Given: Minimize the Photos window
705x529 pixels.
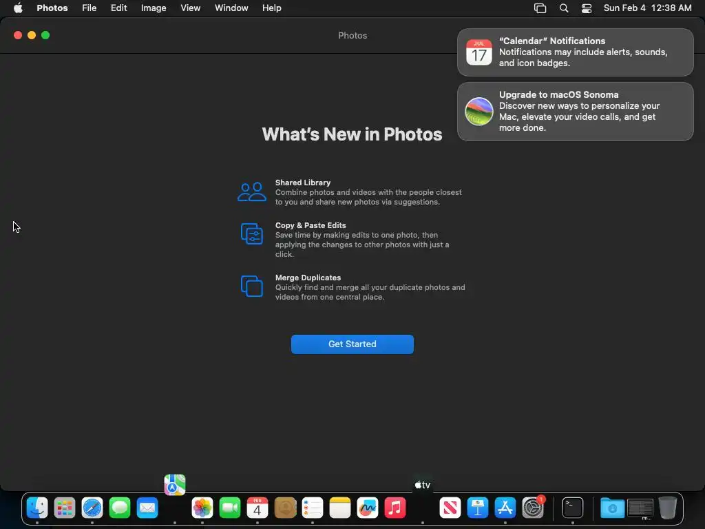Looking at the screenshot, I should click(32, 35).
